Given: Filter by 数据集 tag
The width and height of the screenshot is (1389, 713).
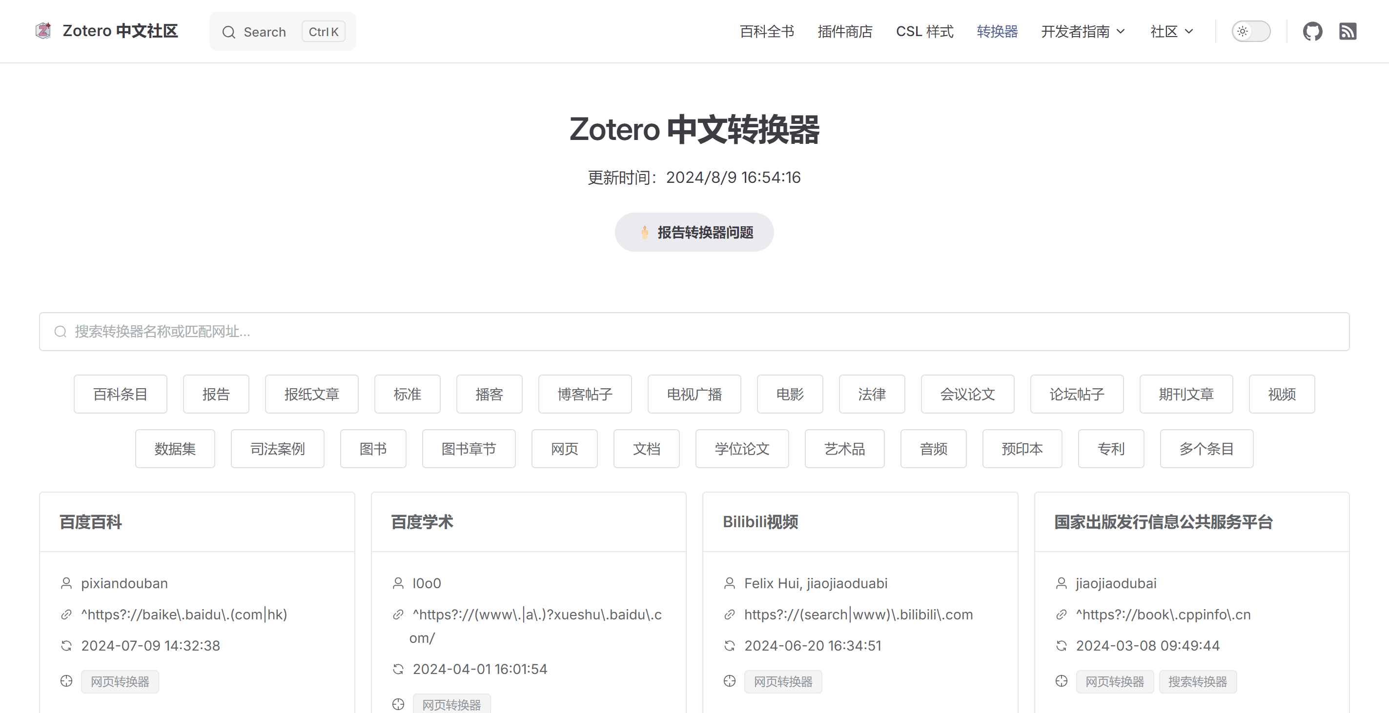Looking at the screenshot, I should (175, 448).
